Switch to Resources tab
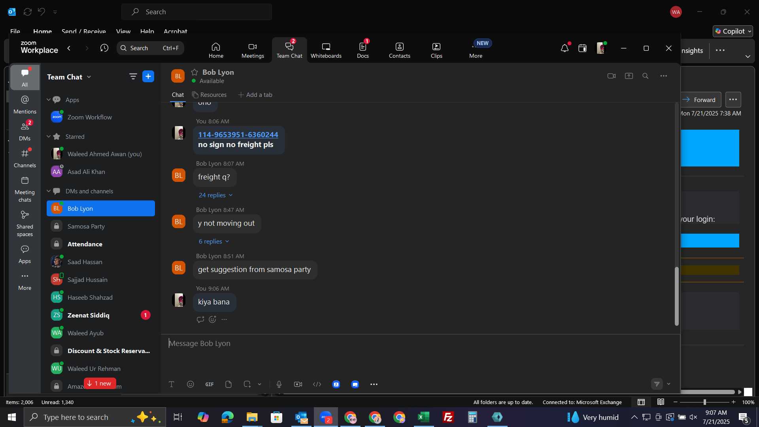The width and height of the screenshot is (759, 427). click(209, 95)
